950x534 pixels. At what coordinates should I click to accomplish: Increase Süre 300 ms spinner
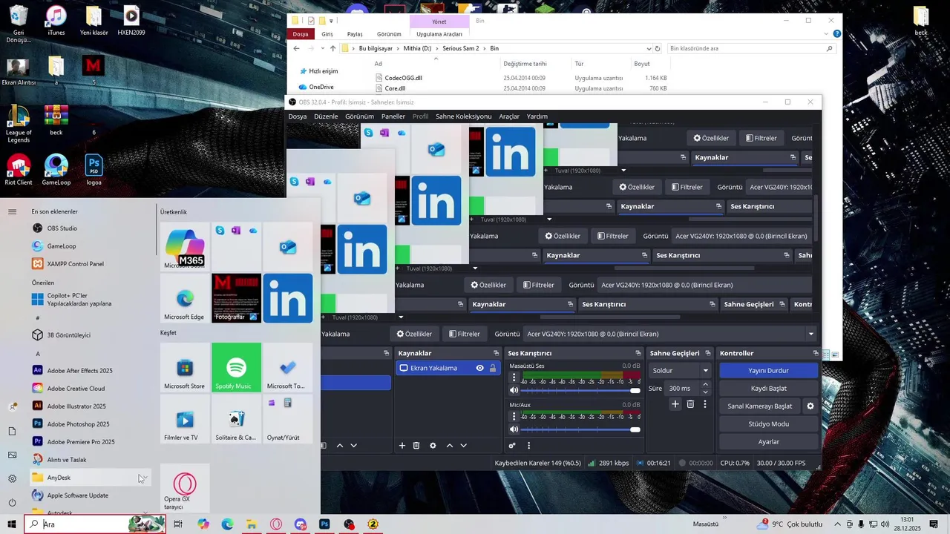point(705,385)
